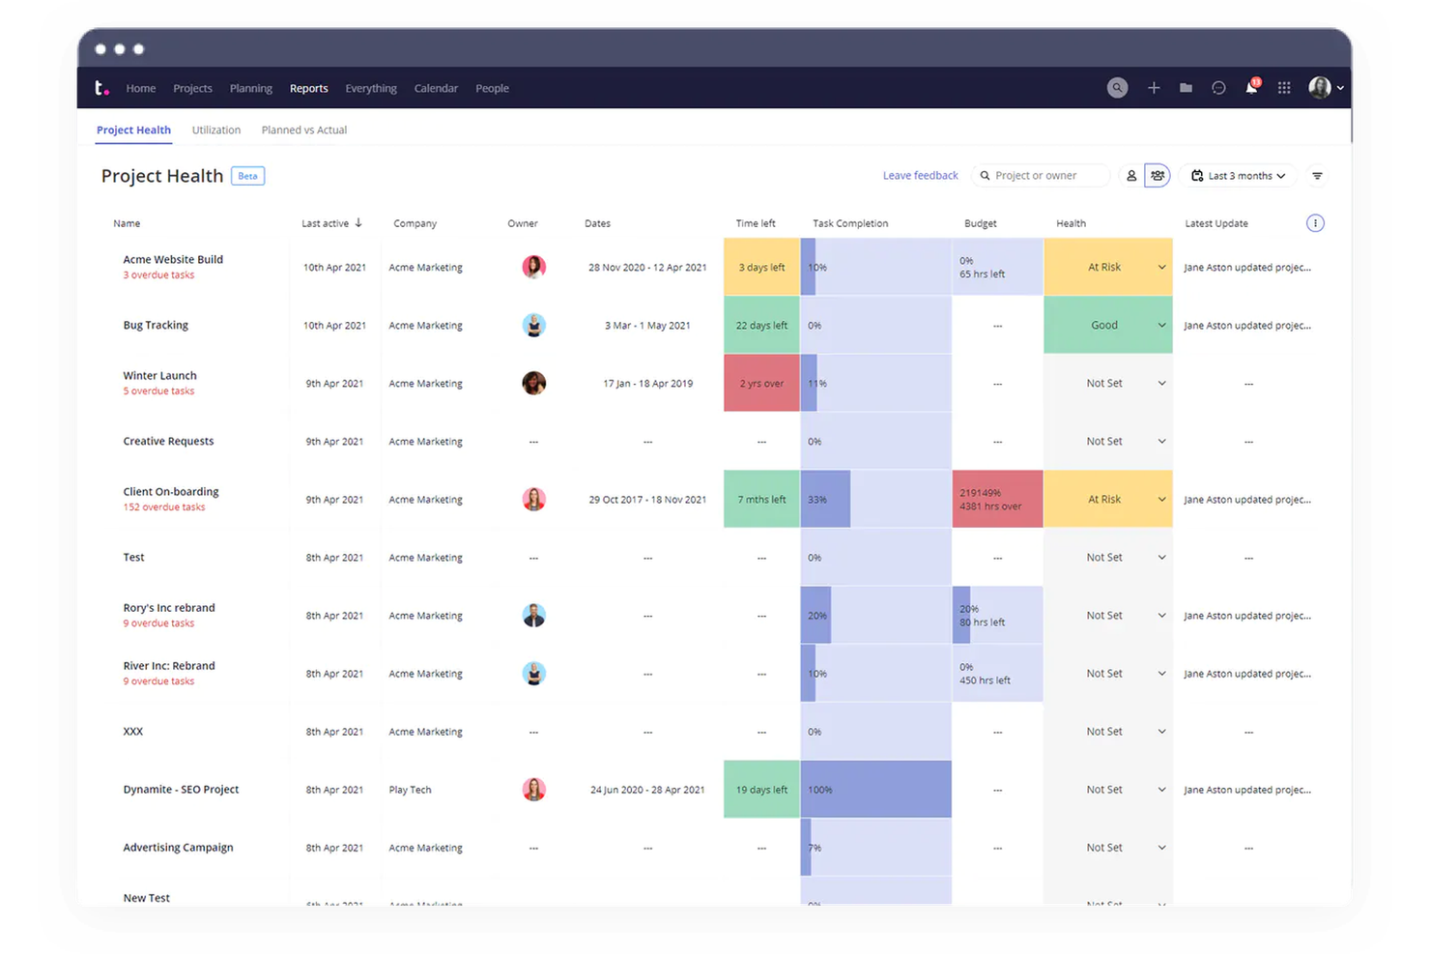The width and height of the screenshot is (1430, 954).
Task: Open the apps grid icon
Action: pos(1284,87)
